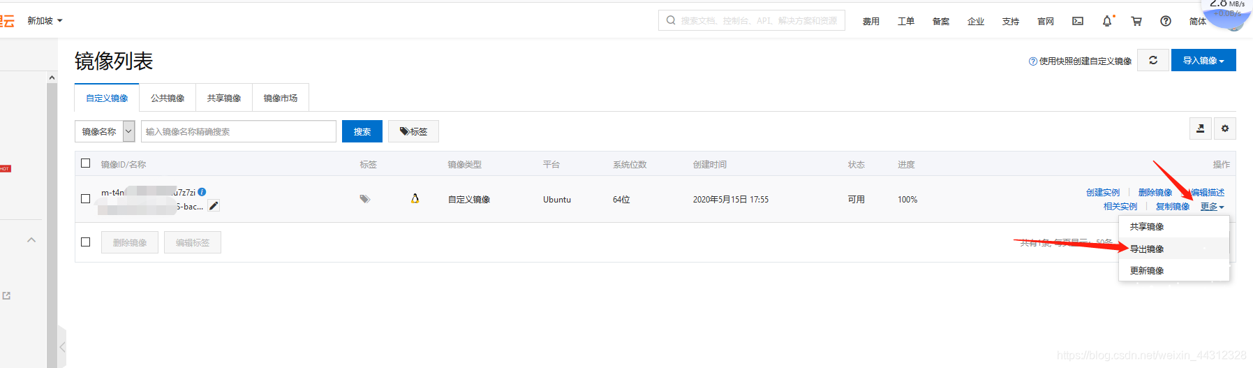The image size is (1253, 368).
Task: Open the 支持 top menu
Action: click(1011, 22)
